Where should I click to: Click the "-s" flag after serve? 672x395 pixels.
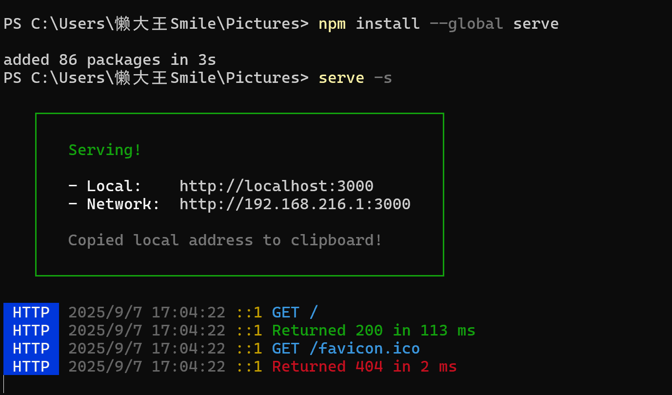[x=383, y=78]
